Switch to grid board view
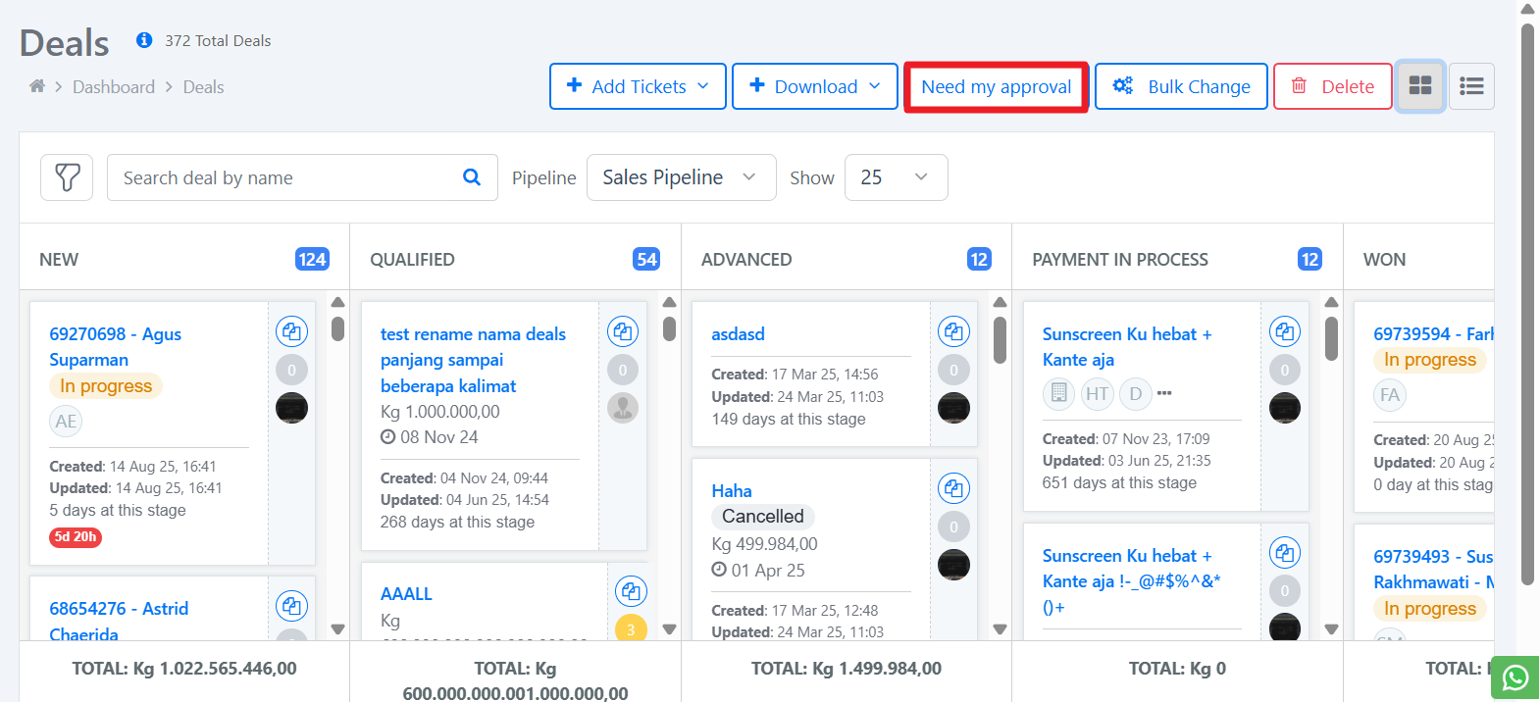Image resolution: width=1540 pixels, height=702 pixels. point(1419,86)
